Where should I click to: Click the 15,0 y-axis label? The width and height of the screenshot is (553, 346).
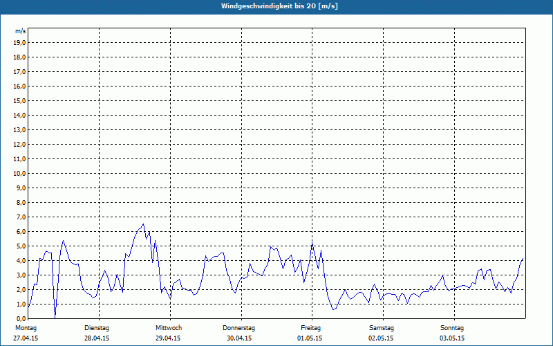coord(20,100)
